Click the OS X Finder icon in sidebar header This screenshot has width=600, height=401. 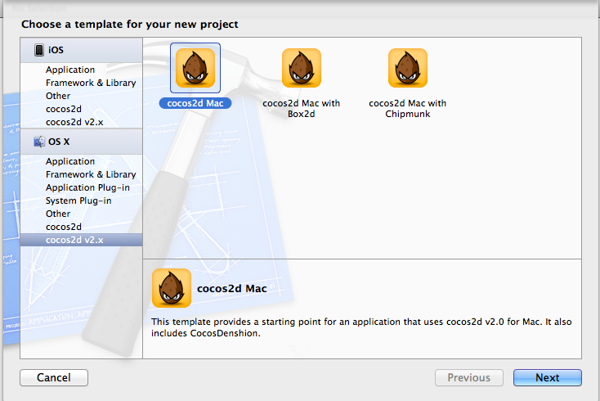pos(39,142)
